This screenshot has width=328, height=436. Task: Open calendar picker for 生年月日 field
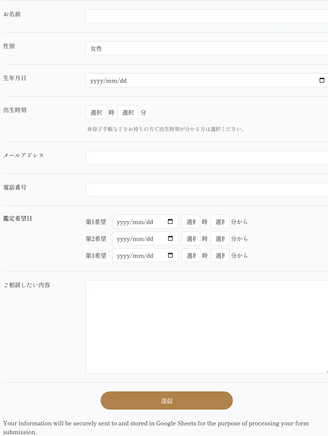322,80
